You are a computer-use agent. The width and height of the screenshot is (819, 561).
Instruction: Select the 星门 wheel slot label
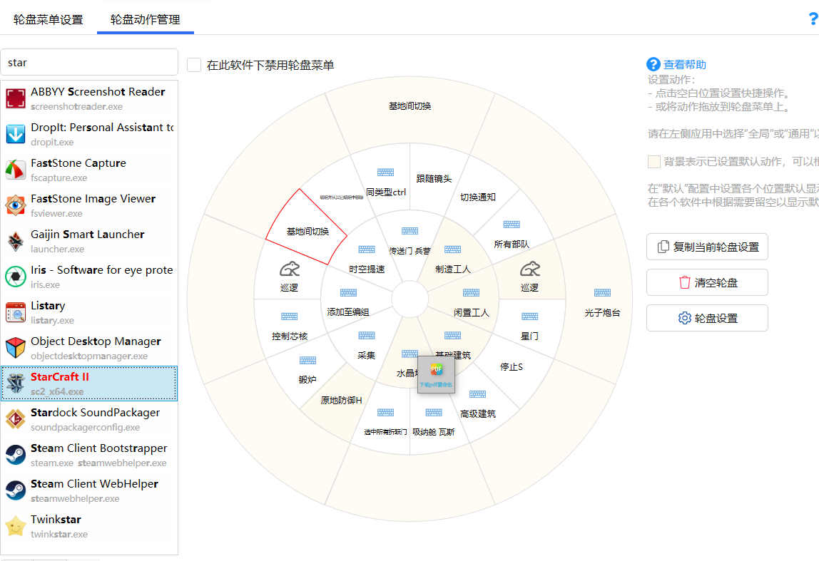pos(529,336)
